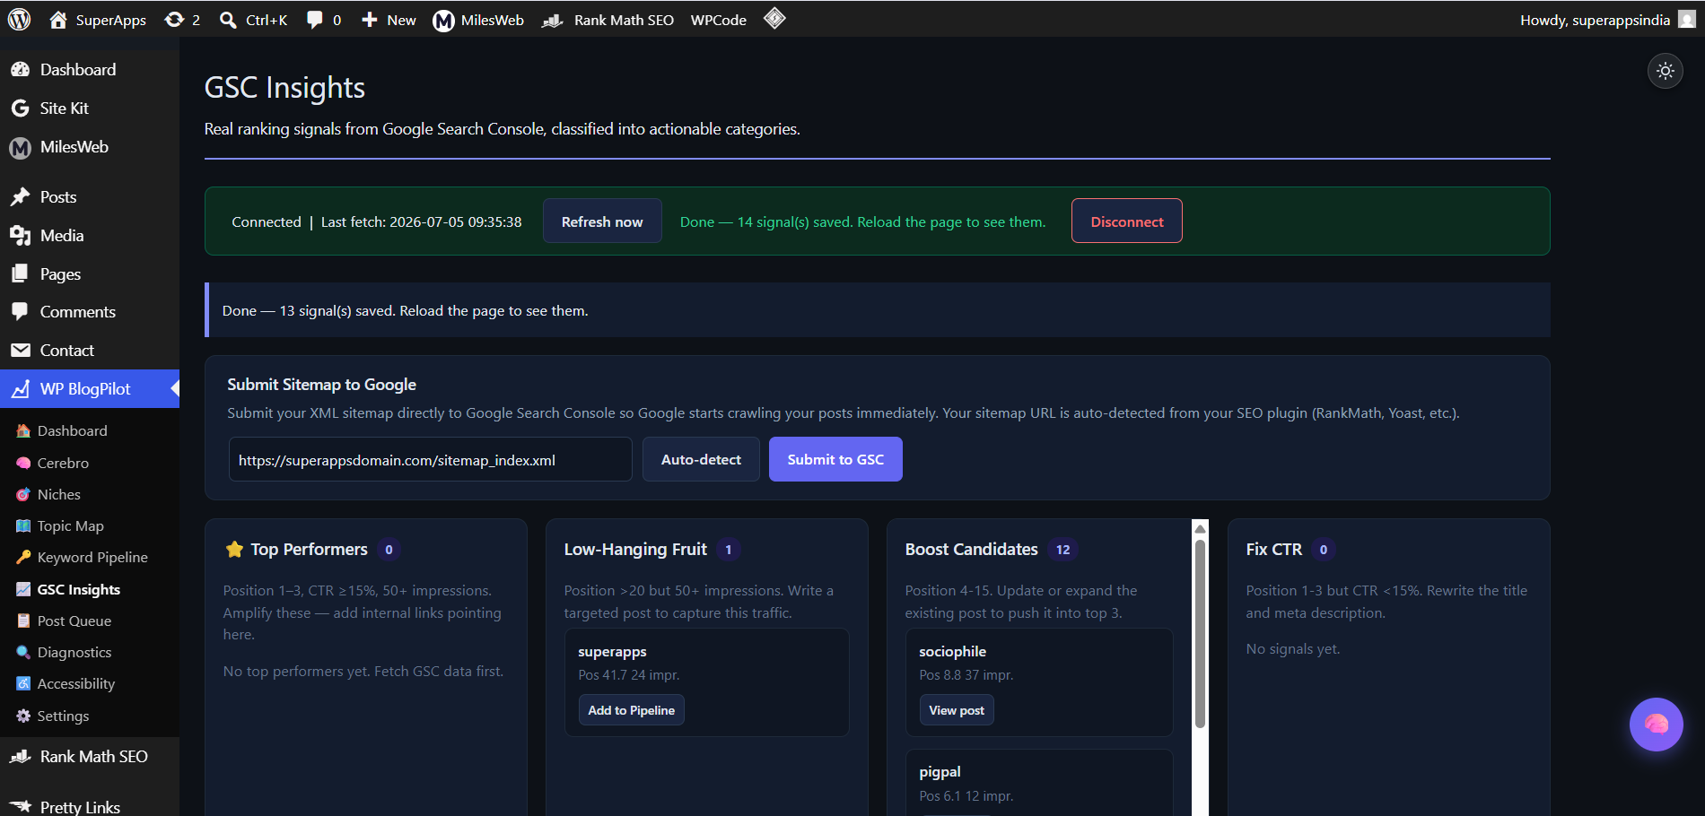Viewport: 1705px width, 816px height.
Task: Open the SuperApps site home icon
Action: 58,20
